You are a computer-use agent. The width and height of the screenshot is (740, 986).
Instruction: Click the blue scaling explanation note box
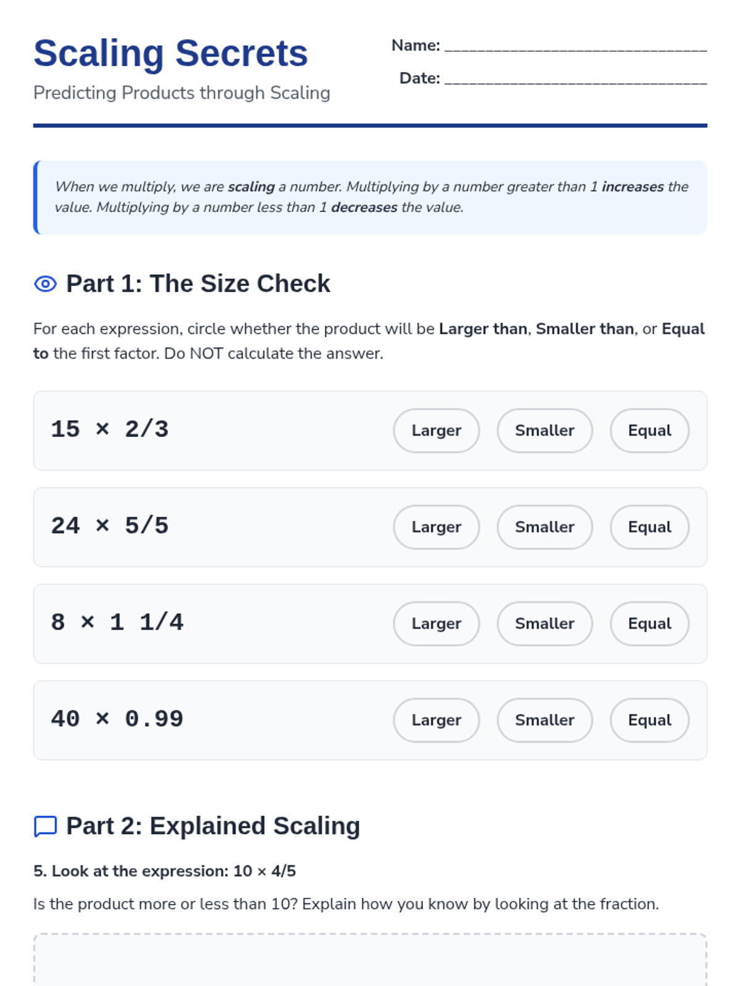point(370,197)
